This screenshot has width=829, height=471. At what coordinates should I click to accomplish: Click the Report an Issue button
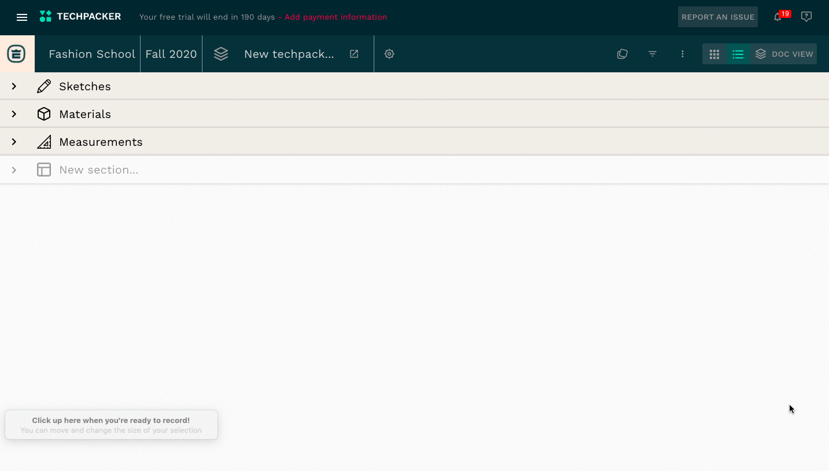coord(718,17)
